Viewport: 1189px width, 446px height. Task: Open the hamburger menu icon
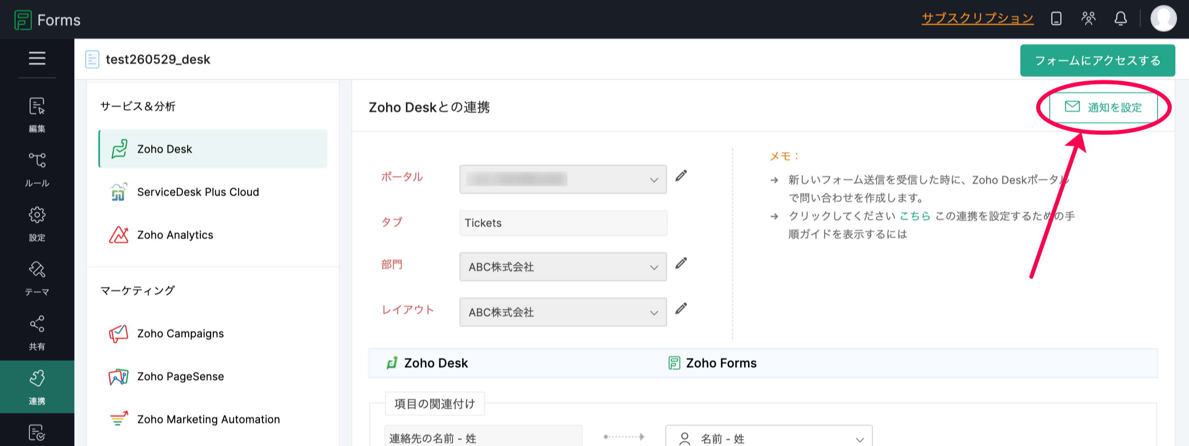click(37, 59)
